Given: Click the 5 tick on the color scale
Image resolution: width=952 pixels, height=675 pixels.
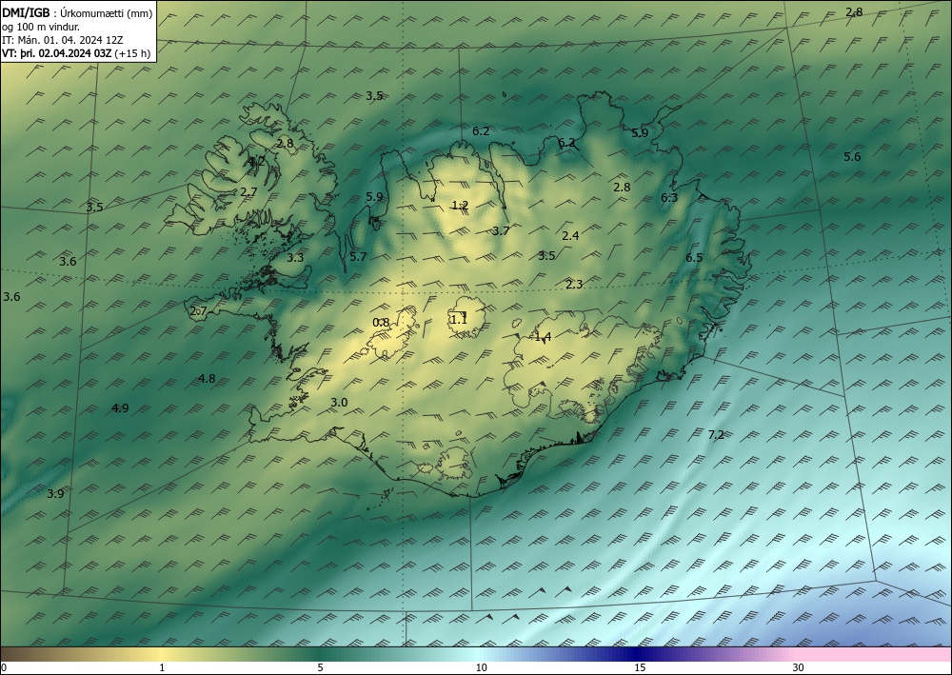Looking at the screenshot, I should 320,667.
